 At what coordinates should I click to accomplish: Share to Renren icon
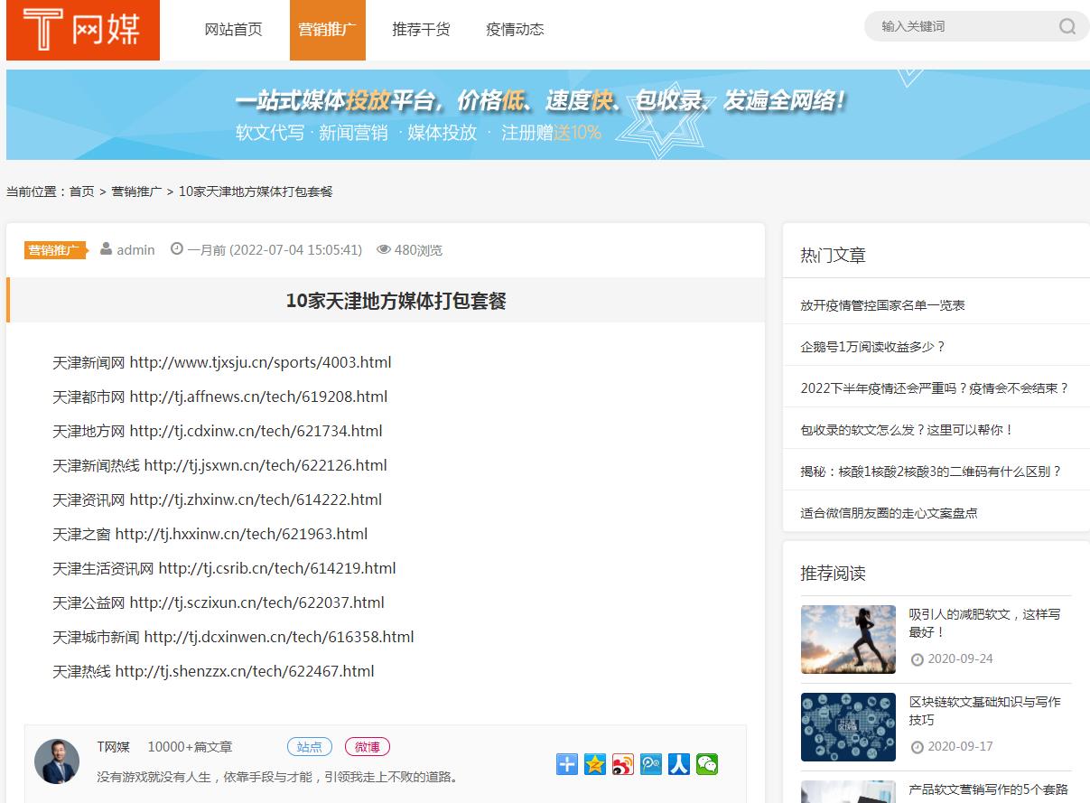[679, 764]
